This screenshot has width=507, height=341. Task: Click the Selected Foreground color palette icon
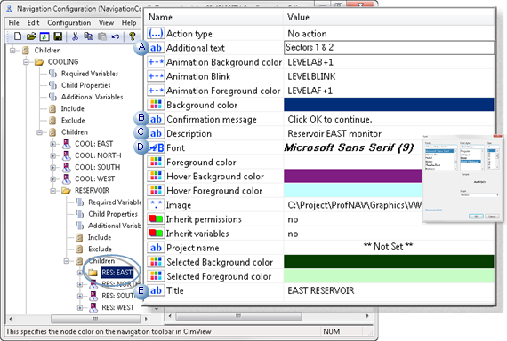click(x=156, y=276)
